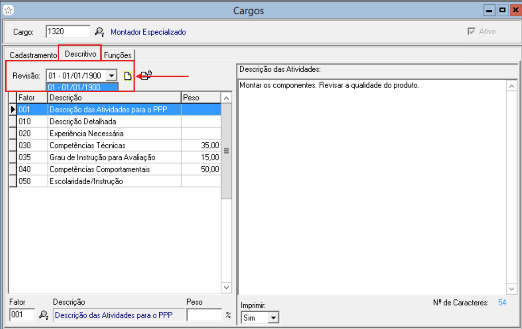Expand the Revisão dropdown arrow
This screenshot has height=329, width=522.
coord(112,76)
